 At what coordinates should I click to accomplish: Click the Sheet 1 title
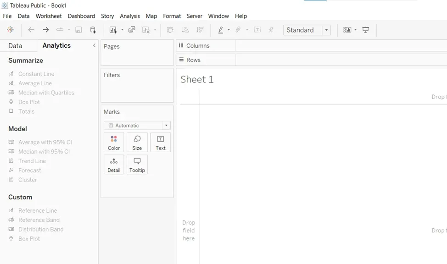click(x=197, y=79)
